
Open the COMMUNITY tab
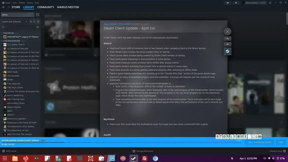[x=46, y=7]
